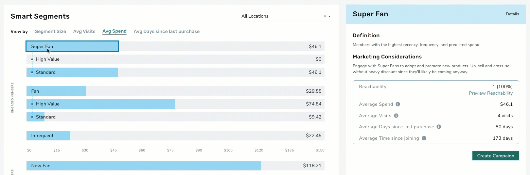Select the New Fan segment bar

[x=175, y=166]
